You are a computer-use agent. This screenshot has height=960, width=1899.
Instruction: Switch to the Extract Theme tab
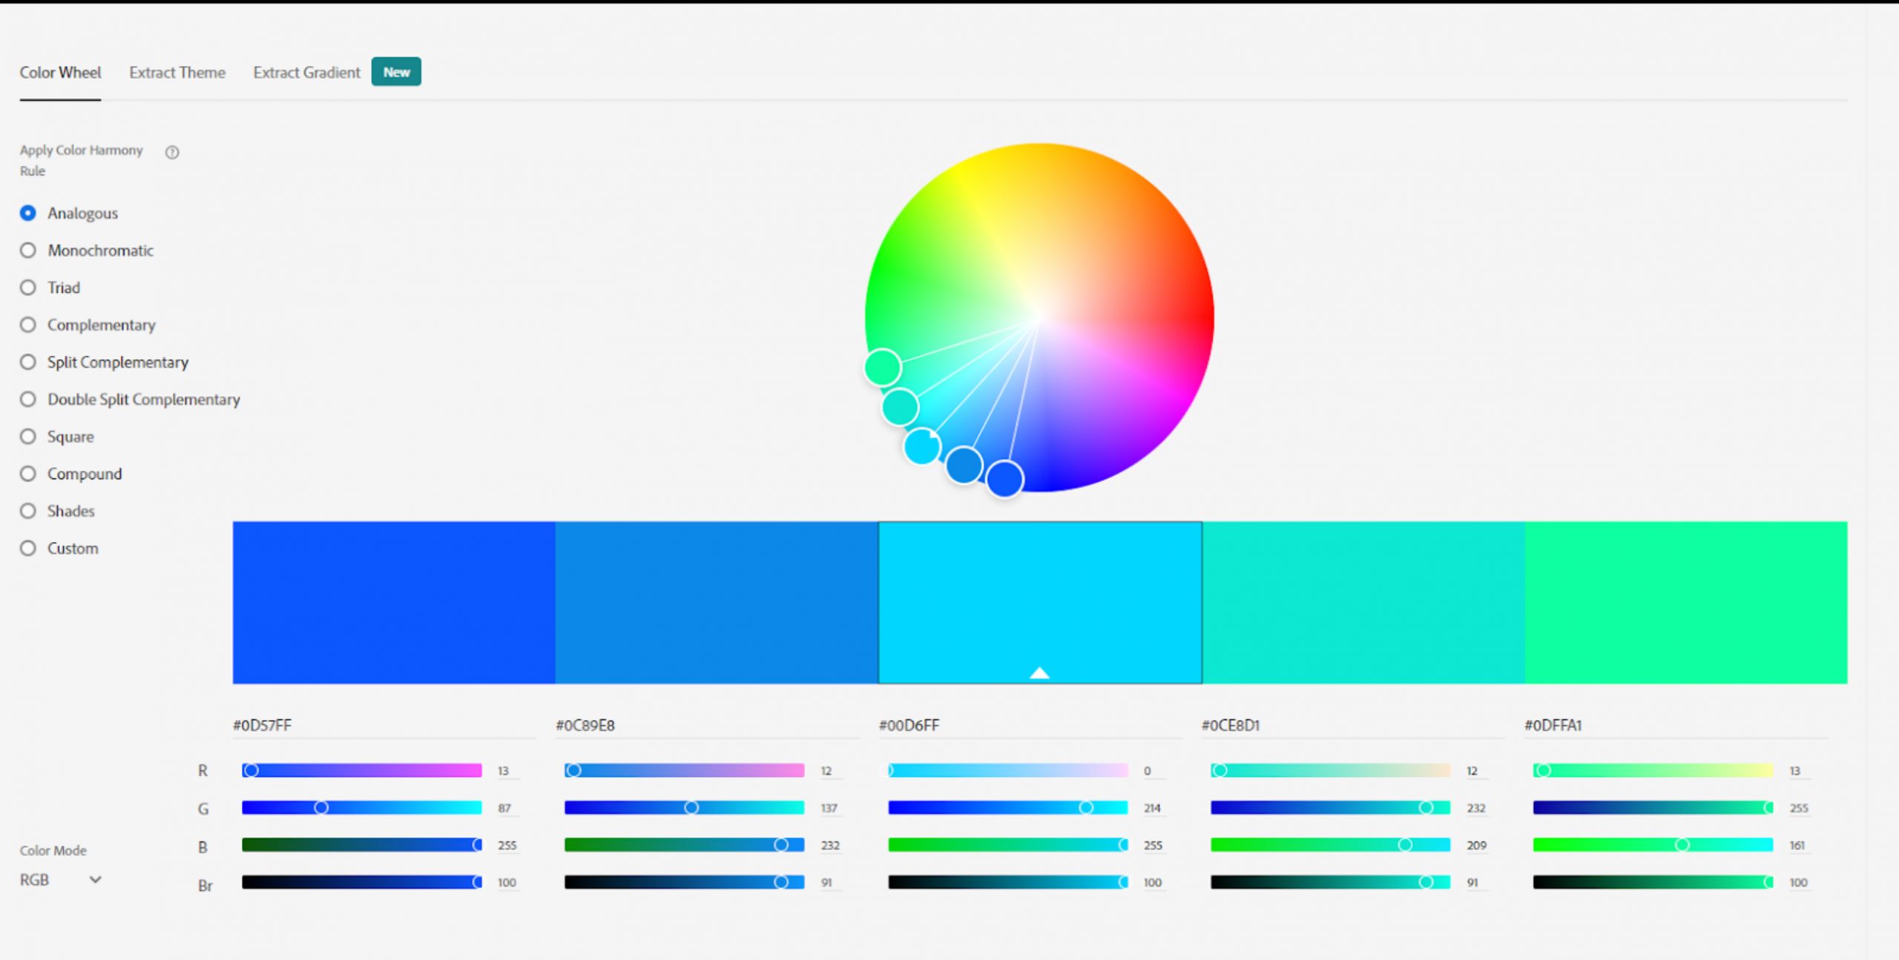177,73
